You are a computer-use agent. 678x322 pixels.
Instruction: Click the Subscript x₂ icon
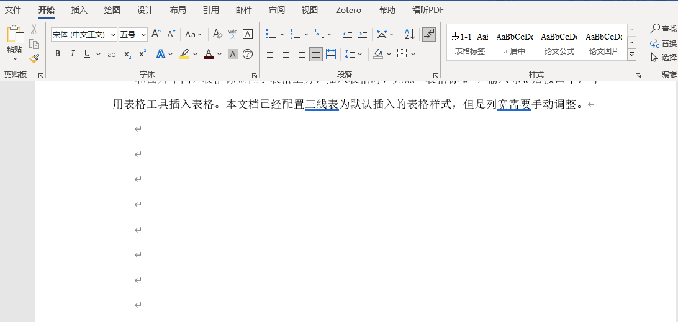pyautogui.click(x=127, y=54)
